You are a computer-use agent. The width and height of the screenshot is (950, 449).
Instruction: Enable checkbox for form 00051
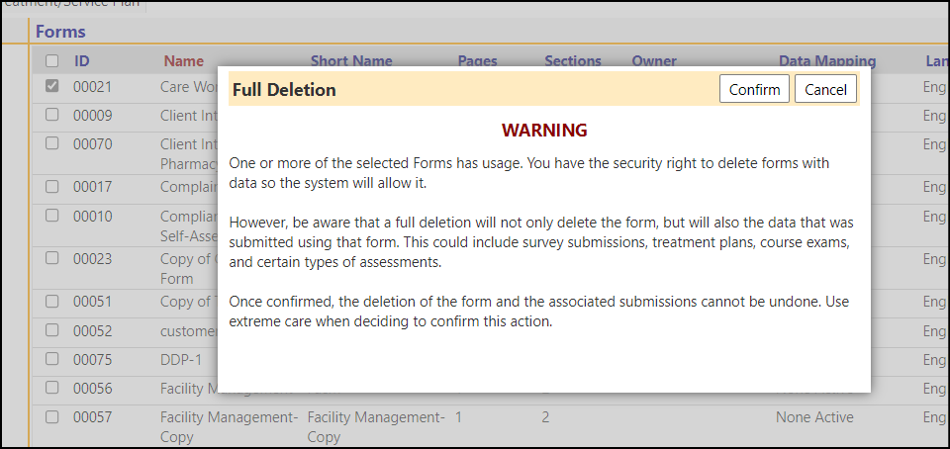pyautogui.click(x=52, y=302)
